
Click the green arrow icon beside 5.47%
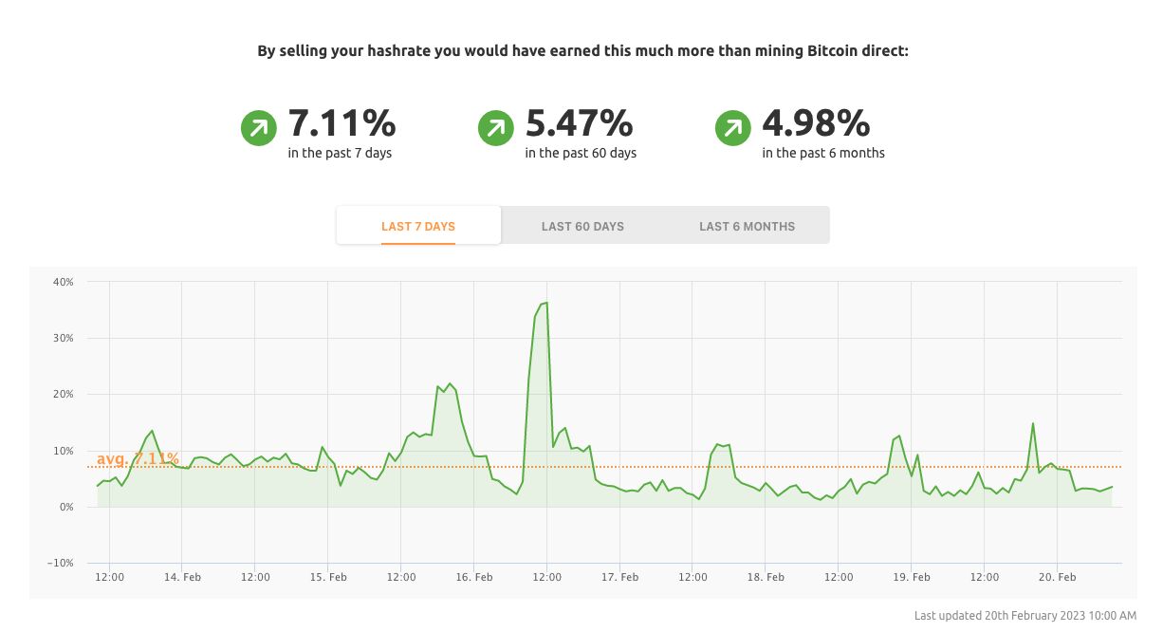(x=495, y=128)
